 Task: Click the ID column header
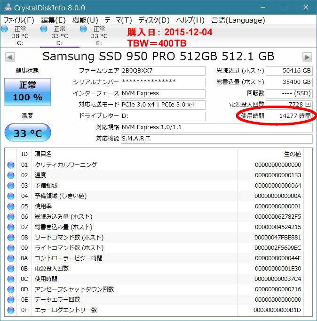24,154
